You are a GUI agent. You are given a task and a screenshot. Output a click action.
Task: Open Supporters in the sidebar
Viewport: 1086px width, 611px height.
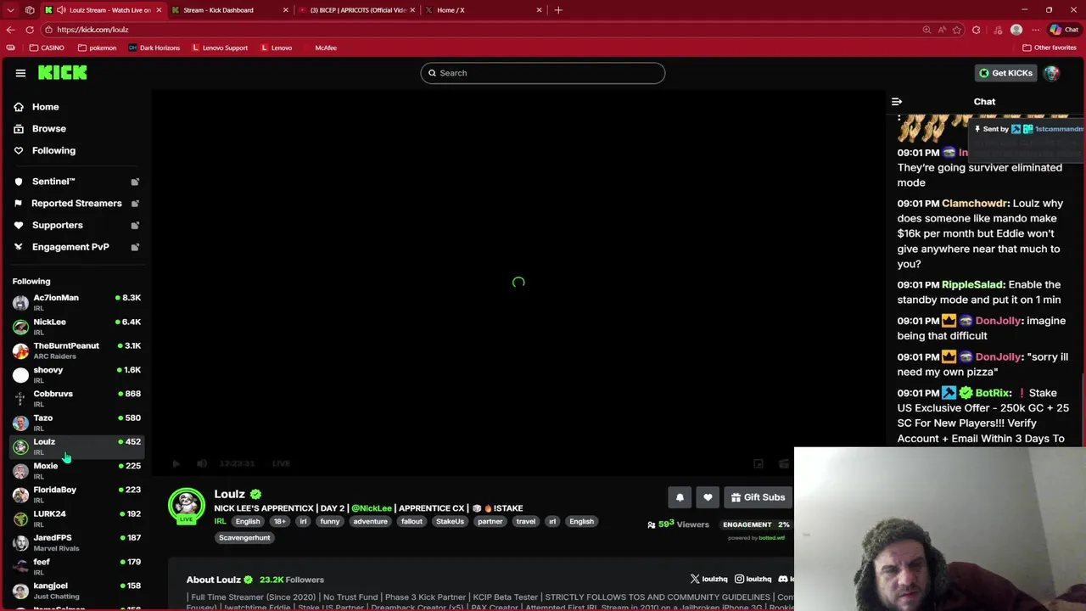point(57,225)
